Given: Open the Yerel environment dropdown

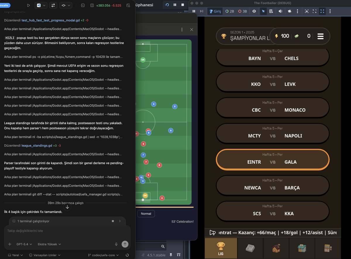Looking at the screenshot, I should pyautogui.click(x=16, y=255).
